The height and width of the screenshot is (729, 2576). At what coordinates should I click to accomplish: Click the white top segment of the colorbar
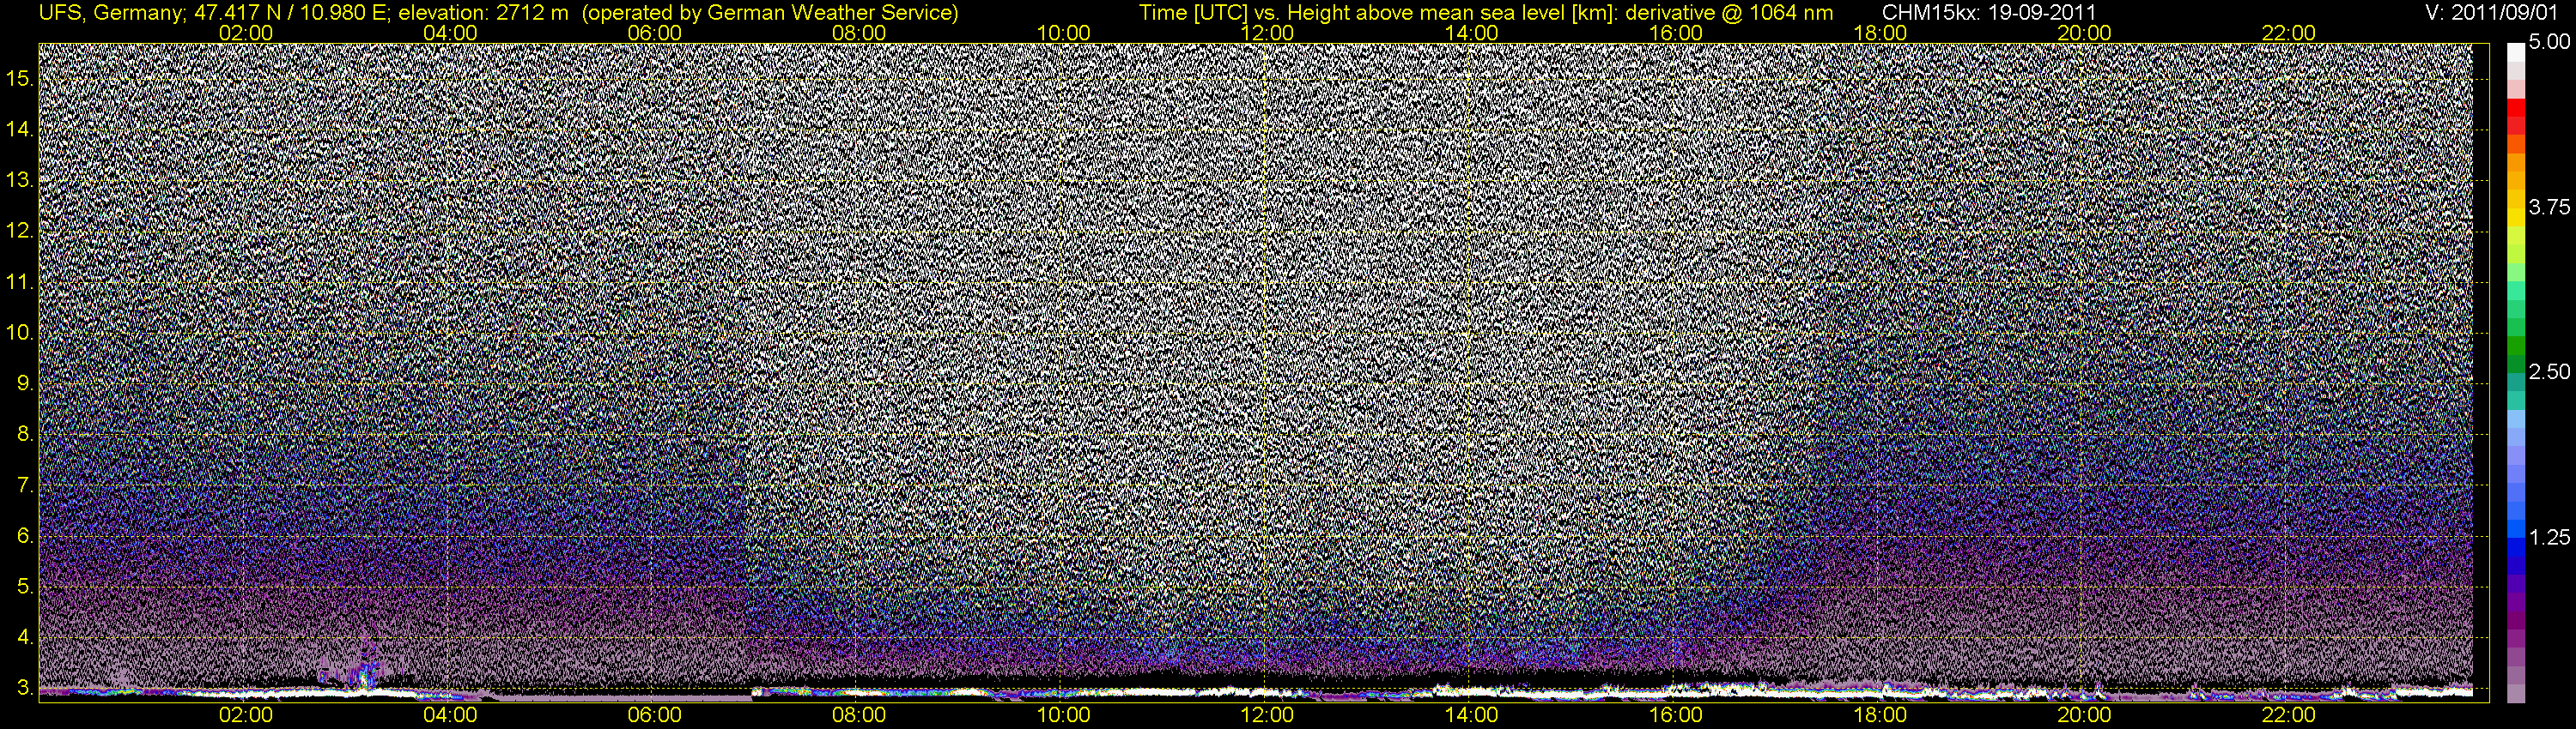point(2515,52)
